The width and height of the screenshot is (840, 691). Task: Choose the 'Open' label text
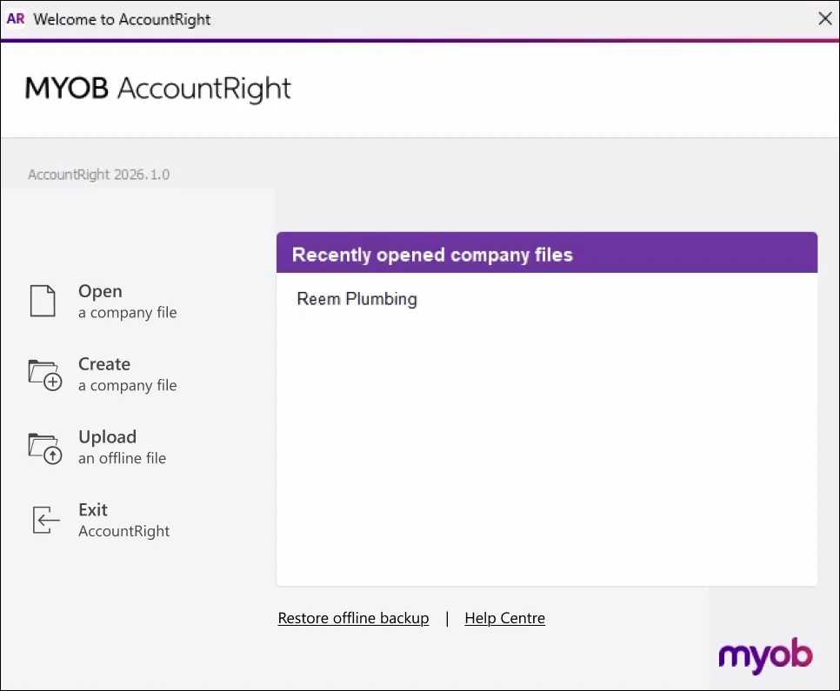[100, 291]
